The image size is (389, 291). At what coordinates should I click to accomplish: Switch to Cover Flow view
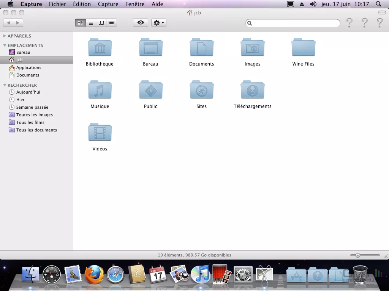[x=112, y=23]
